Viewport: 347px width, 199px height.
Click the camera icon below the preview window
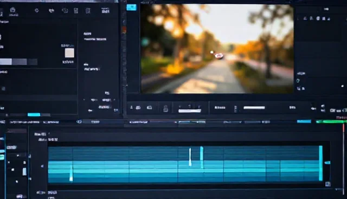click(x=150, y=108)
